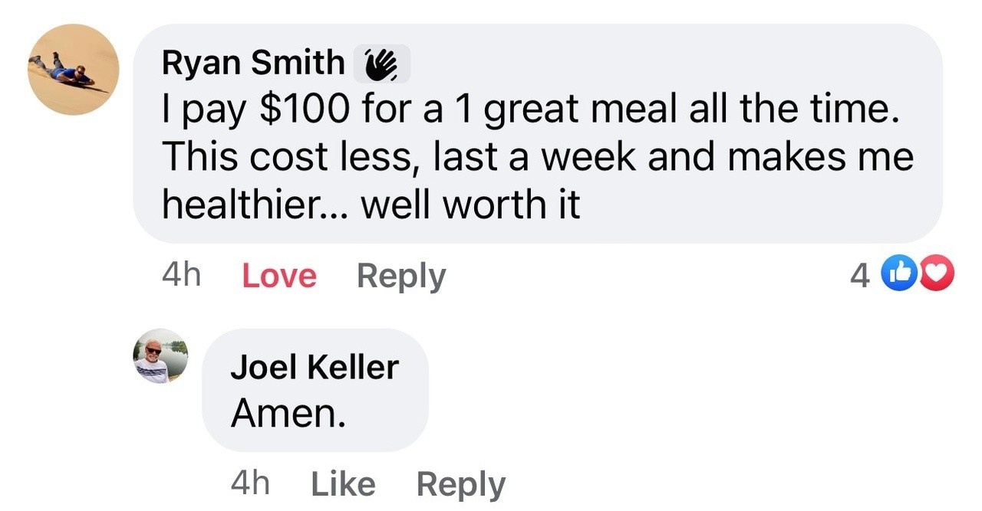Click the blank area right of Joel's name

tap(614, 368)
